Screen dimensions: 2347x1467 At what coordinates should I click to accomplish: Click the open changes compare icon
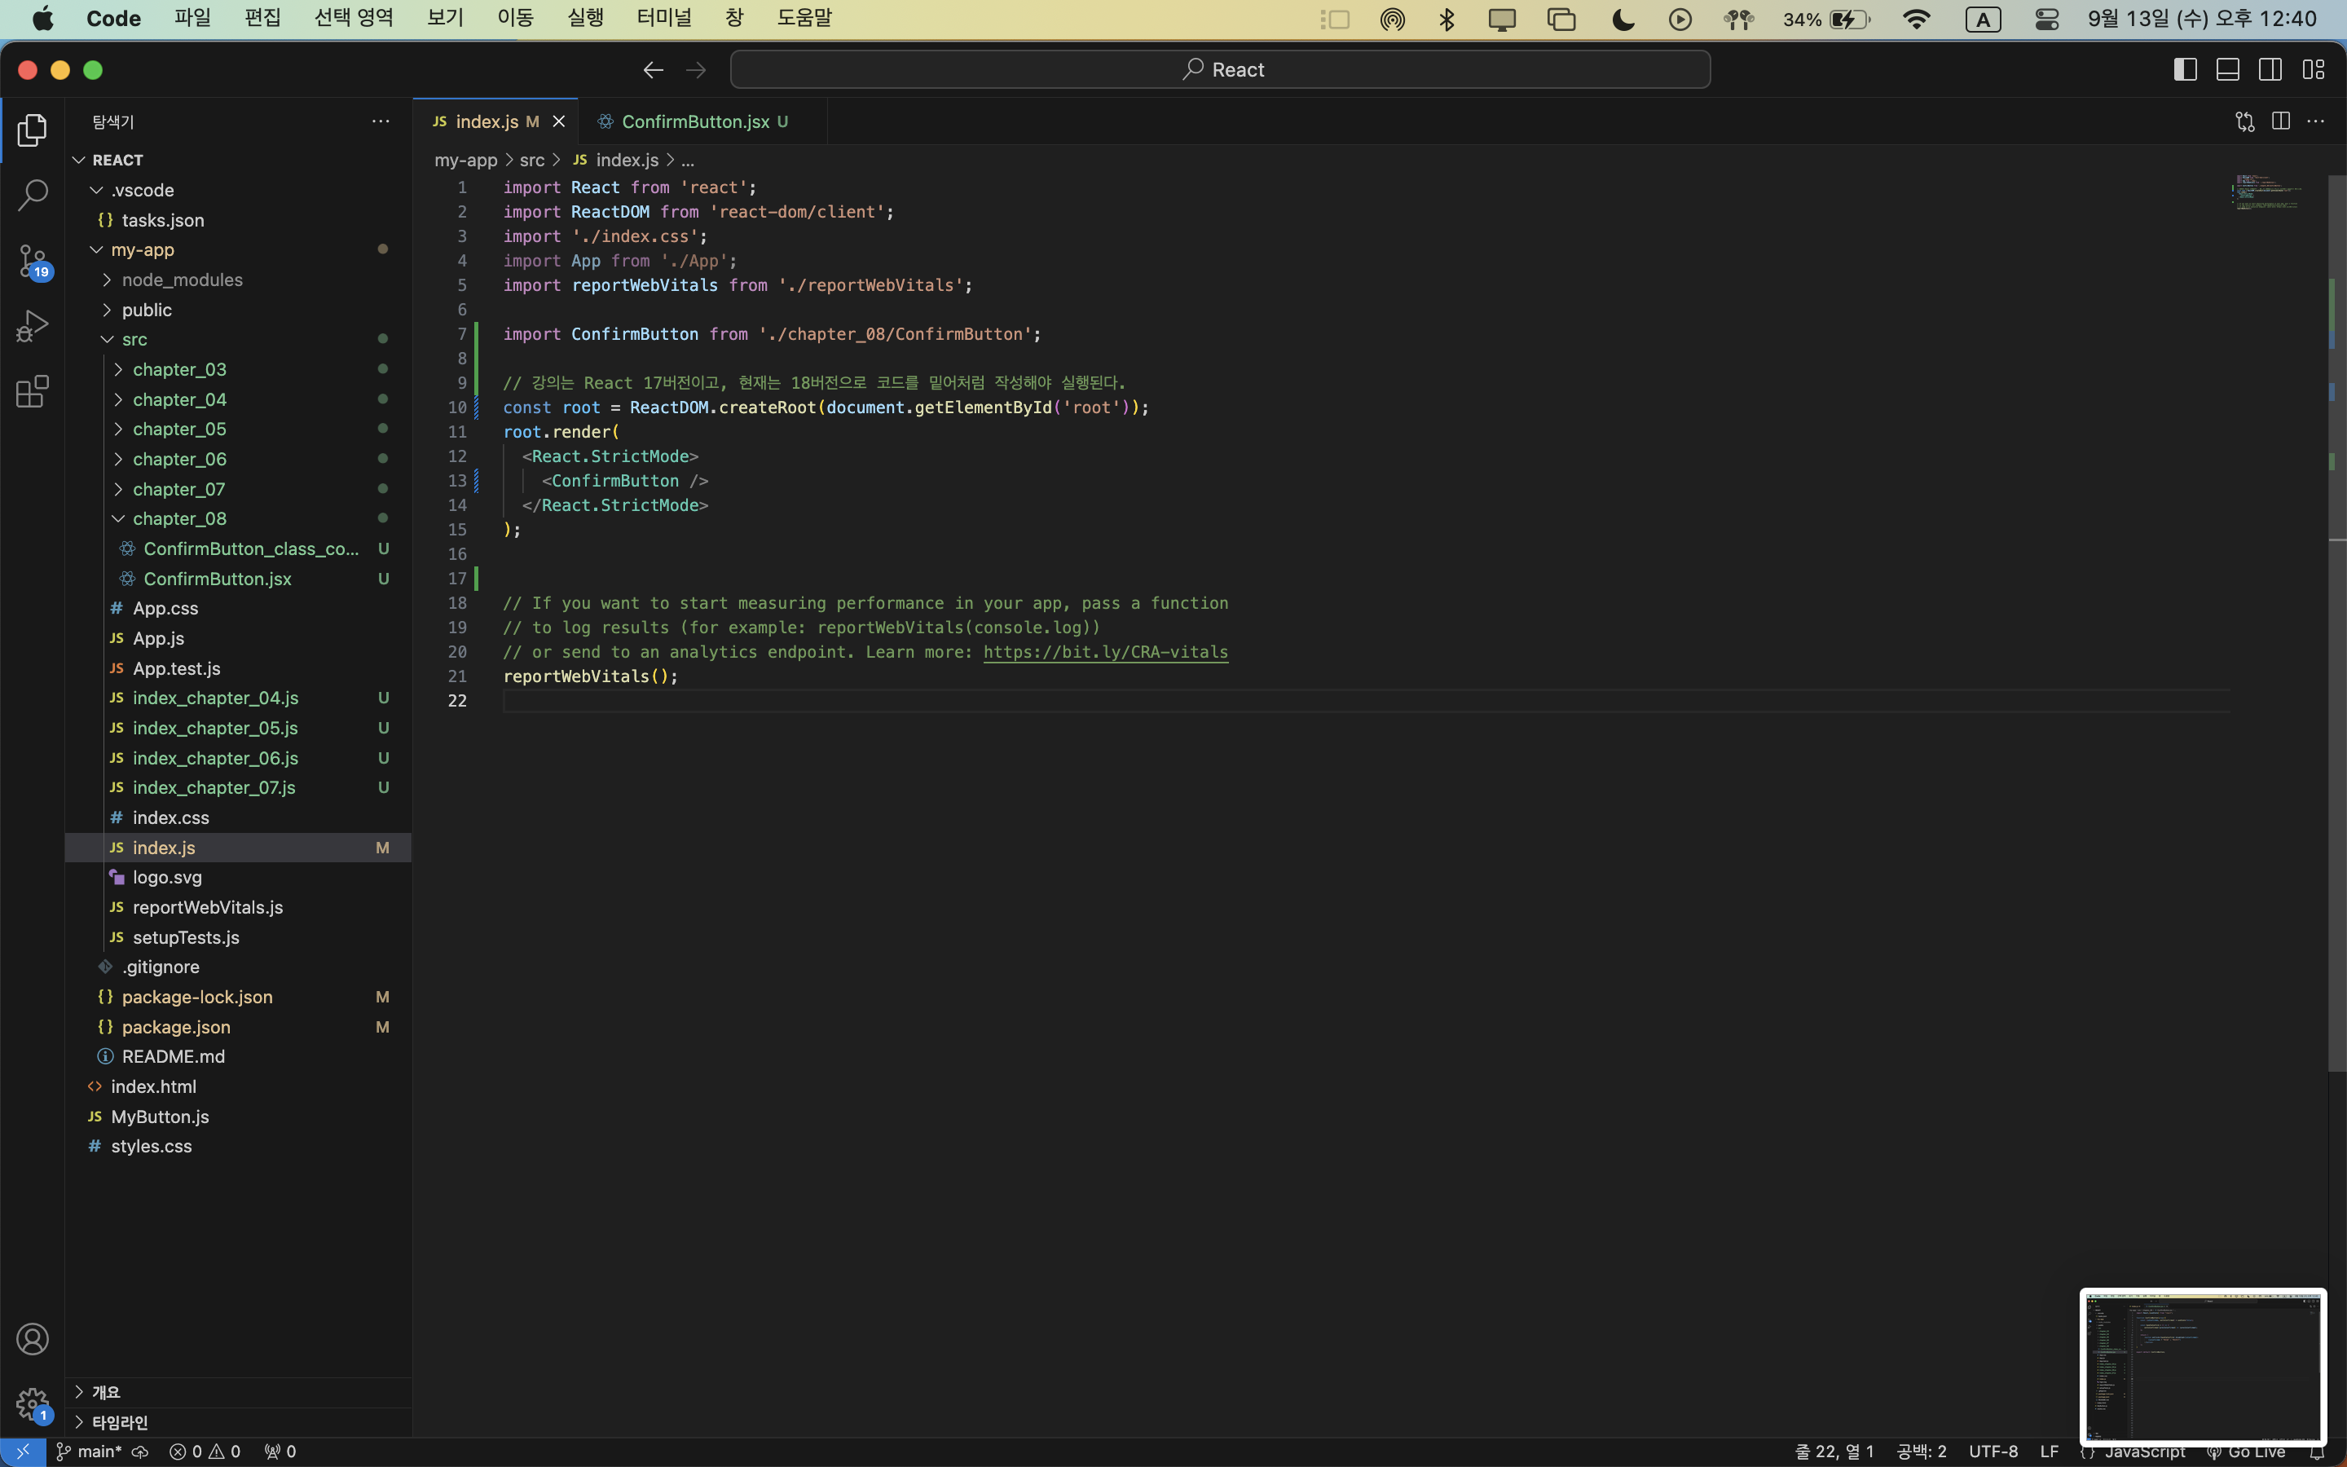pos(2244,121)
